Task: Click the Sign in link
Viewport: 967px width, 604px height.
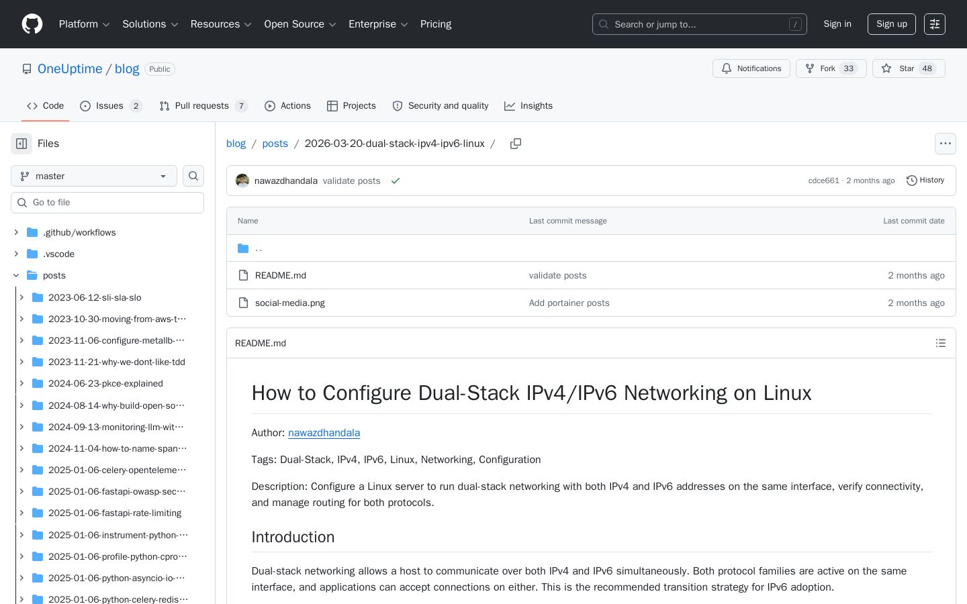Action: pos(837,24)
